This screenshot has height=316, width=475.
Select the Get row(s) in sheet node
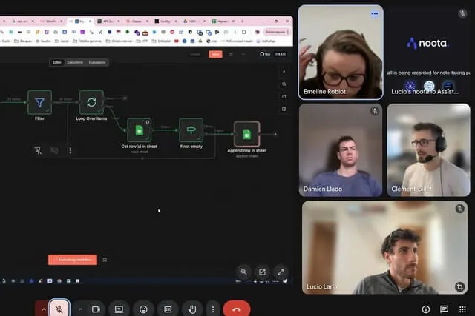[139, 130]
